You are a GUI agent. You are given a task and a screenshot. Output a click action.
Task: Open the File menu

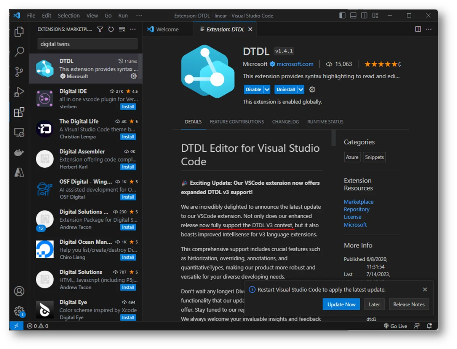[x=31, y=16]
